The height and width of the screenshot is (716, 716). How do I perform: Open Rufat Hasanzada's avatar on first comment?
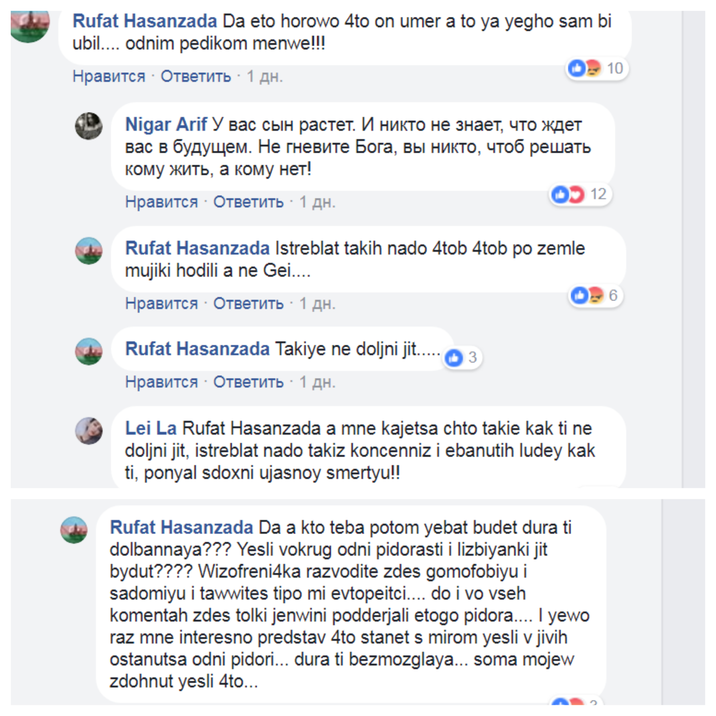30,24
